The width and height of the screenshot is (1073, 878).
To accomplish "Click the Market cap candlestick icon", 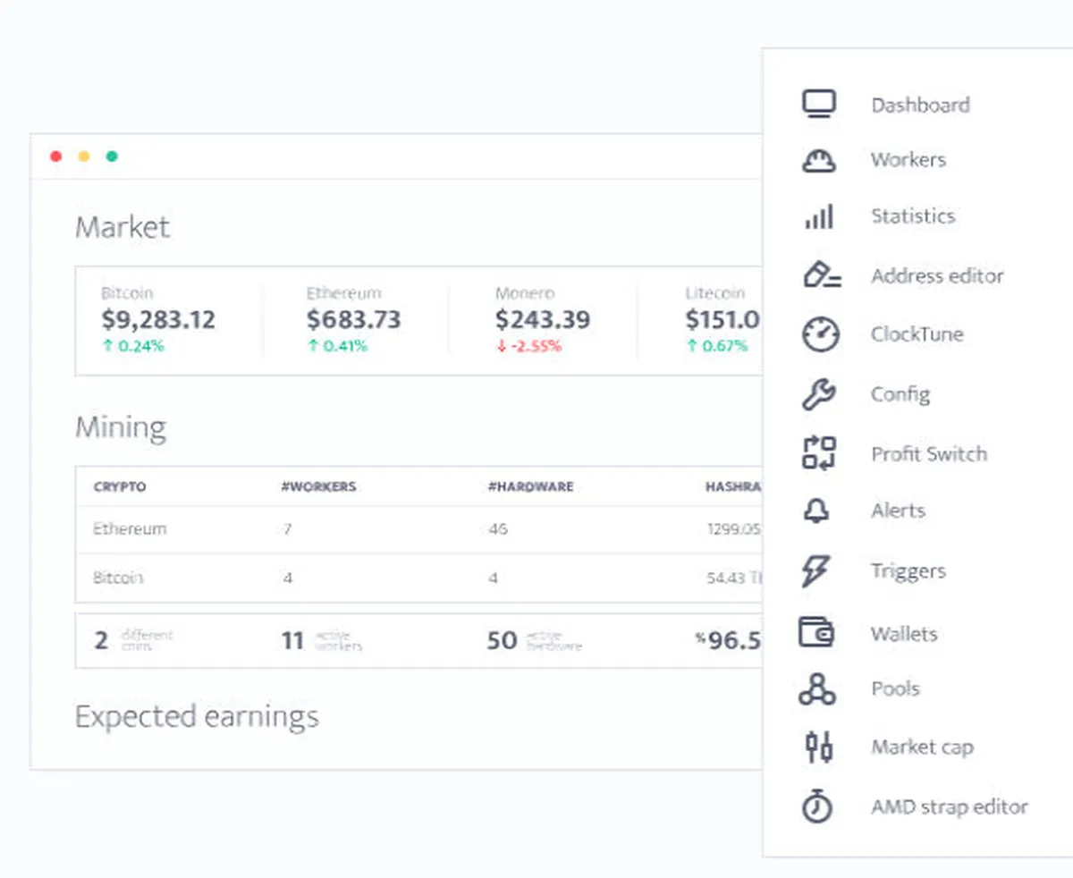I will (818, 747).
